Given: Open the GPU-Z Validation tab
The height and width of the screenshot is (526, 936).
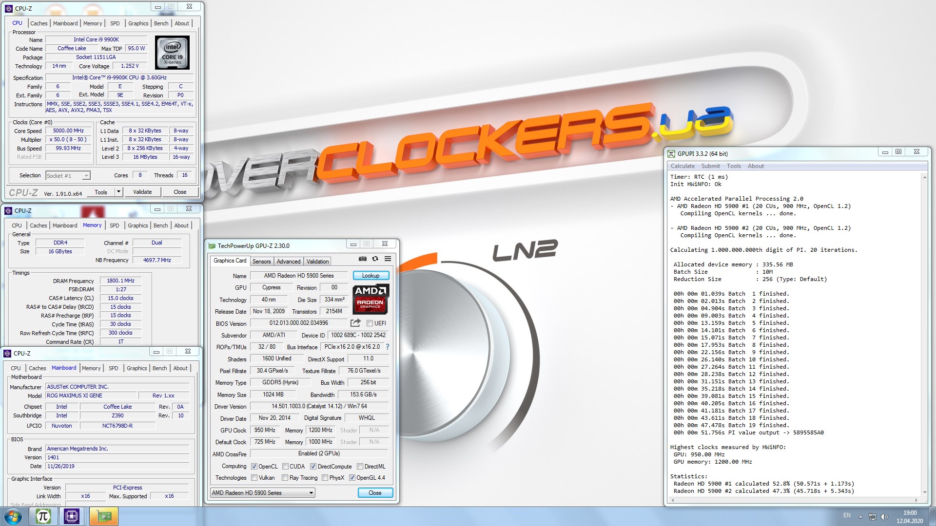Looking at the screenshot, I should (x=318, y=262).
